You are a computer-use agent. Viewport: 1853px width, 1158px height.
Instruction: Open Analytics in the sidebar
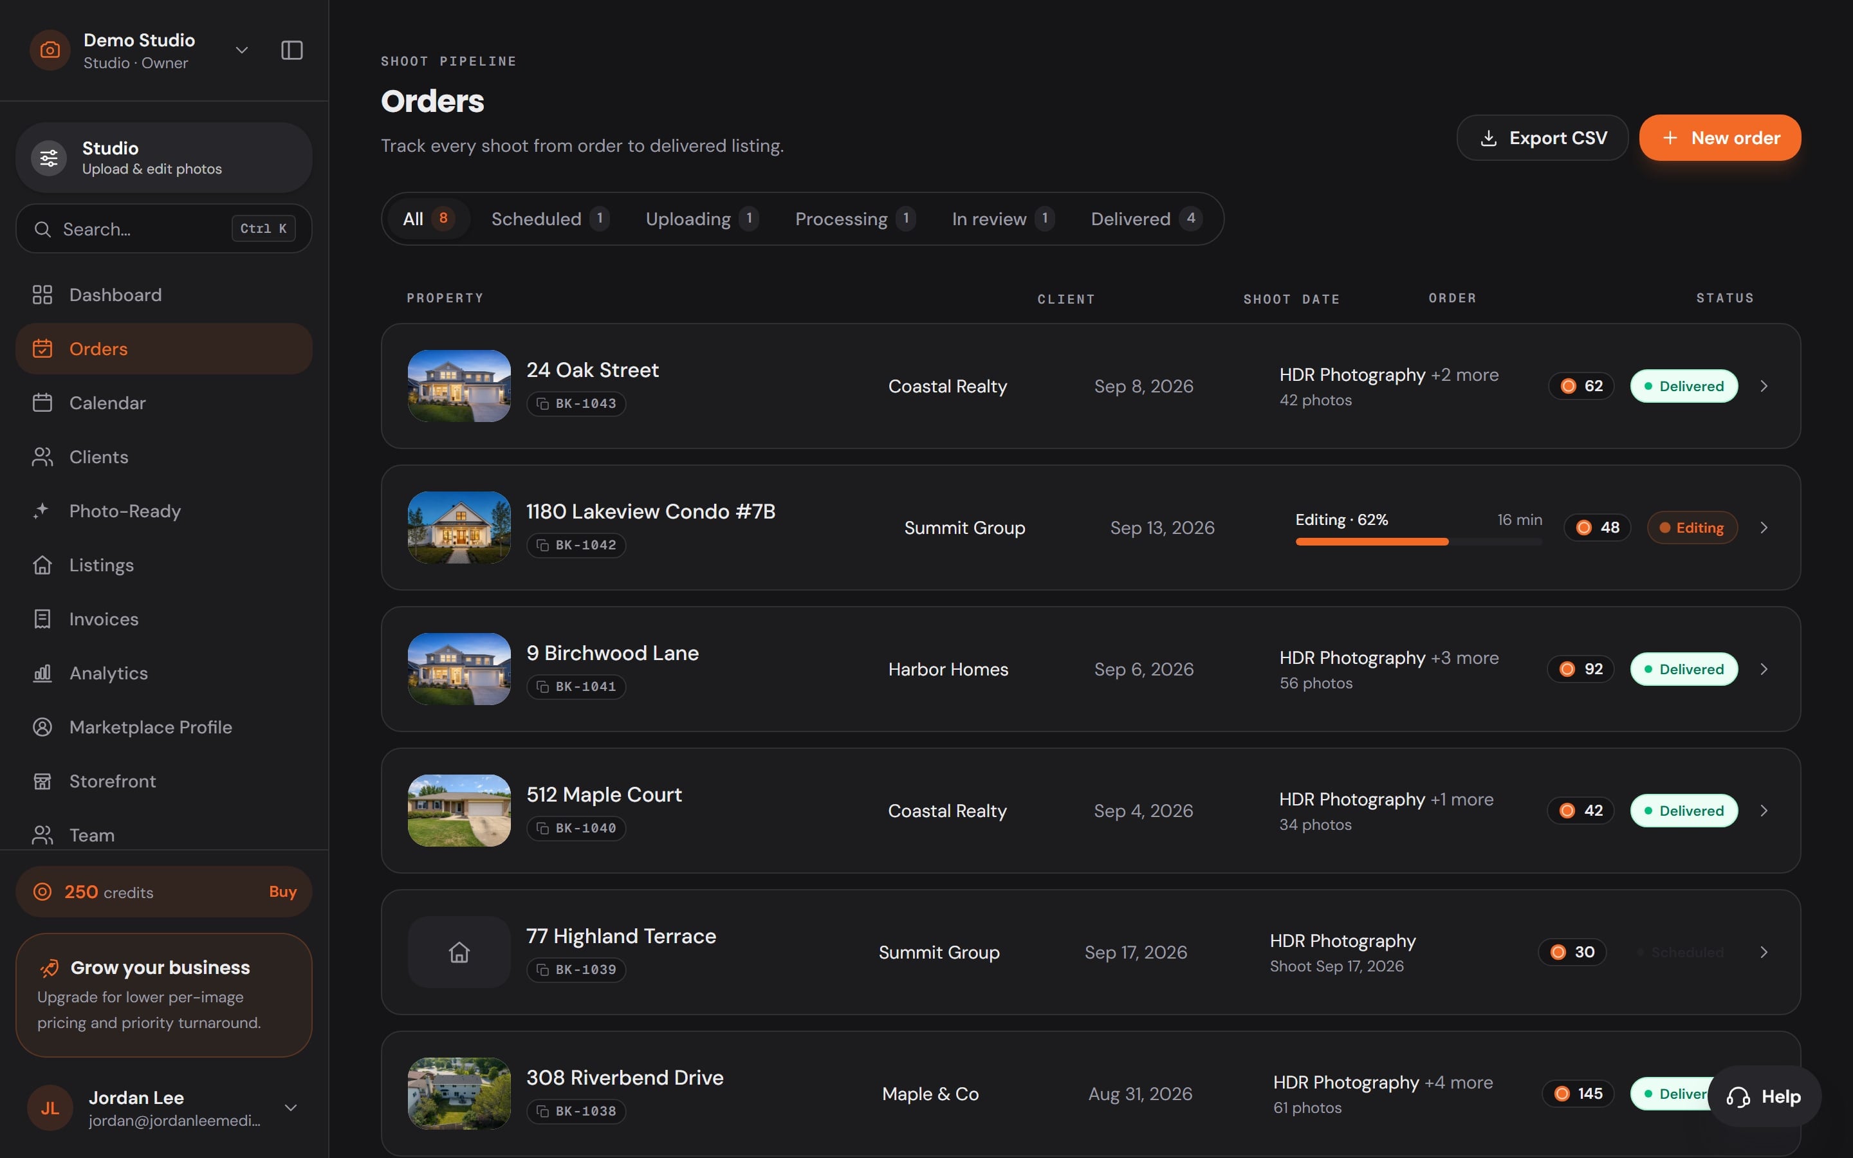pyautogui.click(x=164, y=673)
